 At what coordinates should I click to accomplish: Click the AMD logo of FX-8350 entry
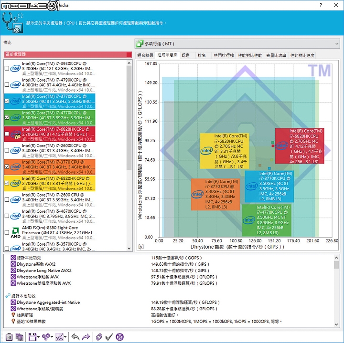[x=15, y=233]
